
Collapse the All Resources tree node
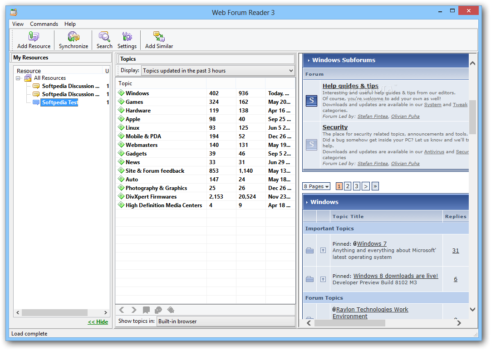(x=18, y=78)
